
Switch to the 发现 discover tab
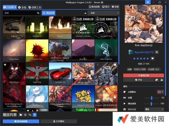(x=22, y=7)
